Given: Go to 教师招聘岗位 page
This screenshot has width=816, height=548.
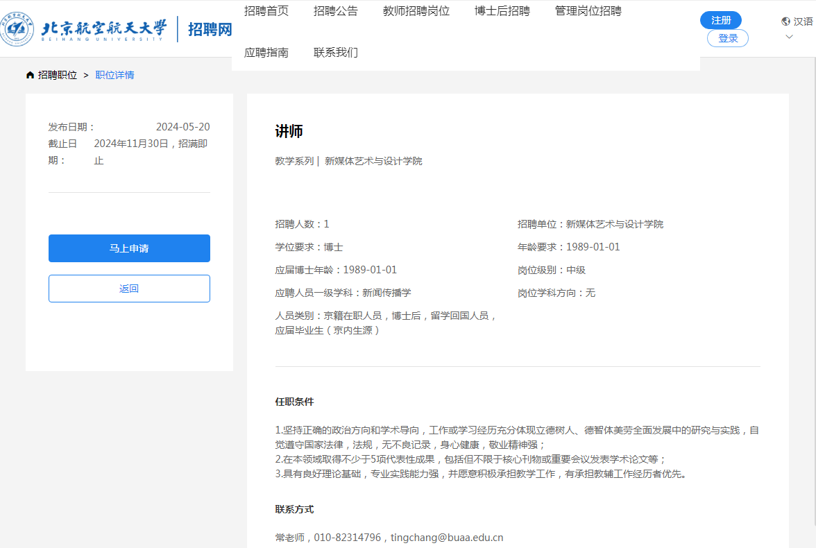Looking at the screenshot, I should click(416, 11).
